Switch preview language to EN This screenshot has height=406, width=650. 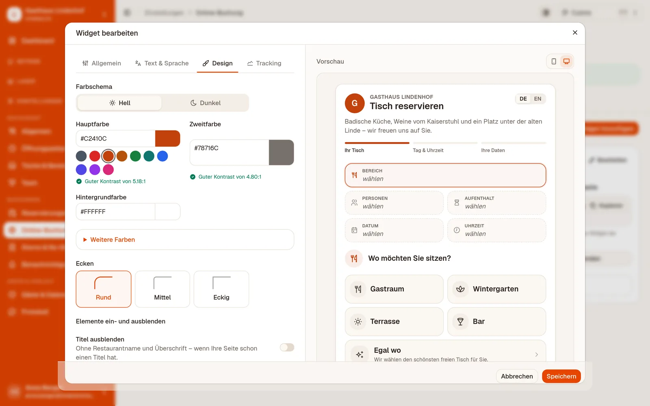[537, 99]
